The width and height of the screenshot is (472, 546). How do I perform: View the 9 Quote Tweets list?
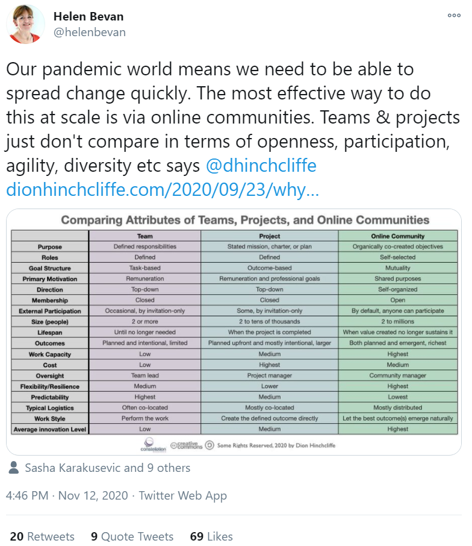(x=132, y=536)
